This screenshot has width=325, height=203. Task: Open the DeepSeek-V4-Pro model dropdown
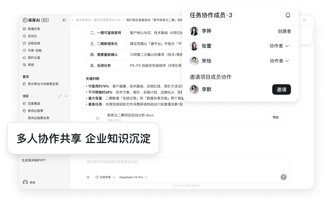pyautogui.click(x=133, y=177)
